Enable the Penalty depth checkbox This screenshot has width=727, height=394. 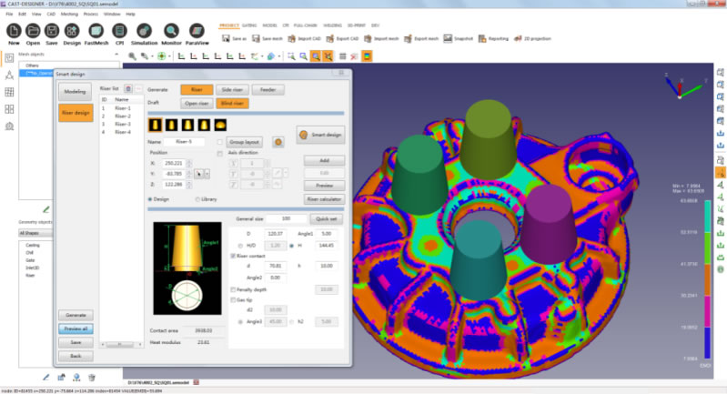pos(233,289)
